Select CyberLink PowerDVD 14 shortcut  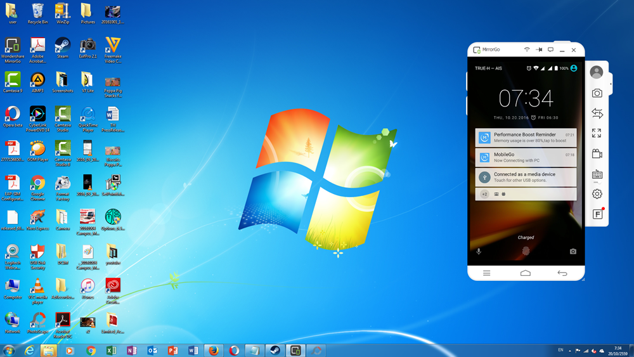coord(37,119)
